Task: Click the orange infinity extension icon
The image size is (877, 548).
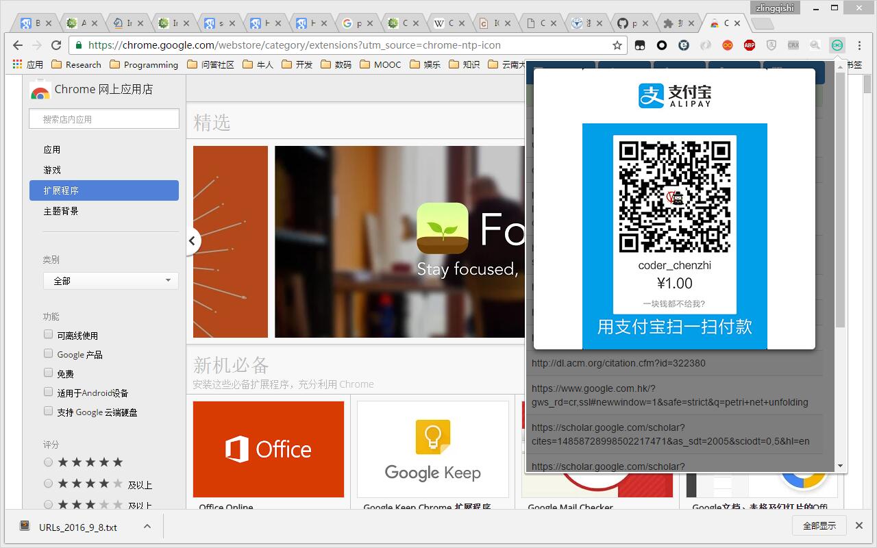Action: (x=728, y=45)
